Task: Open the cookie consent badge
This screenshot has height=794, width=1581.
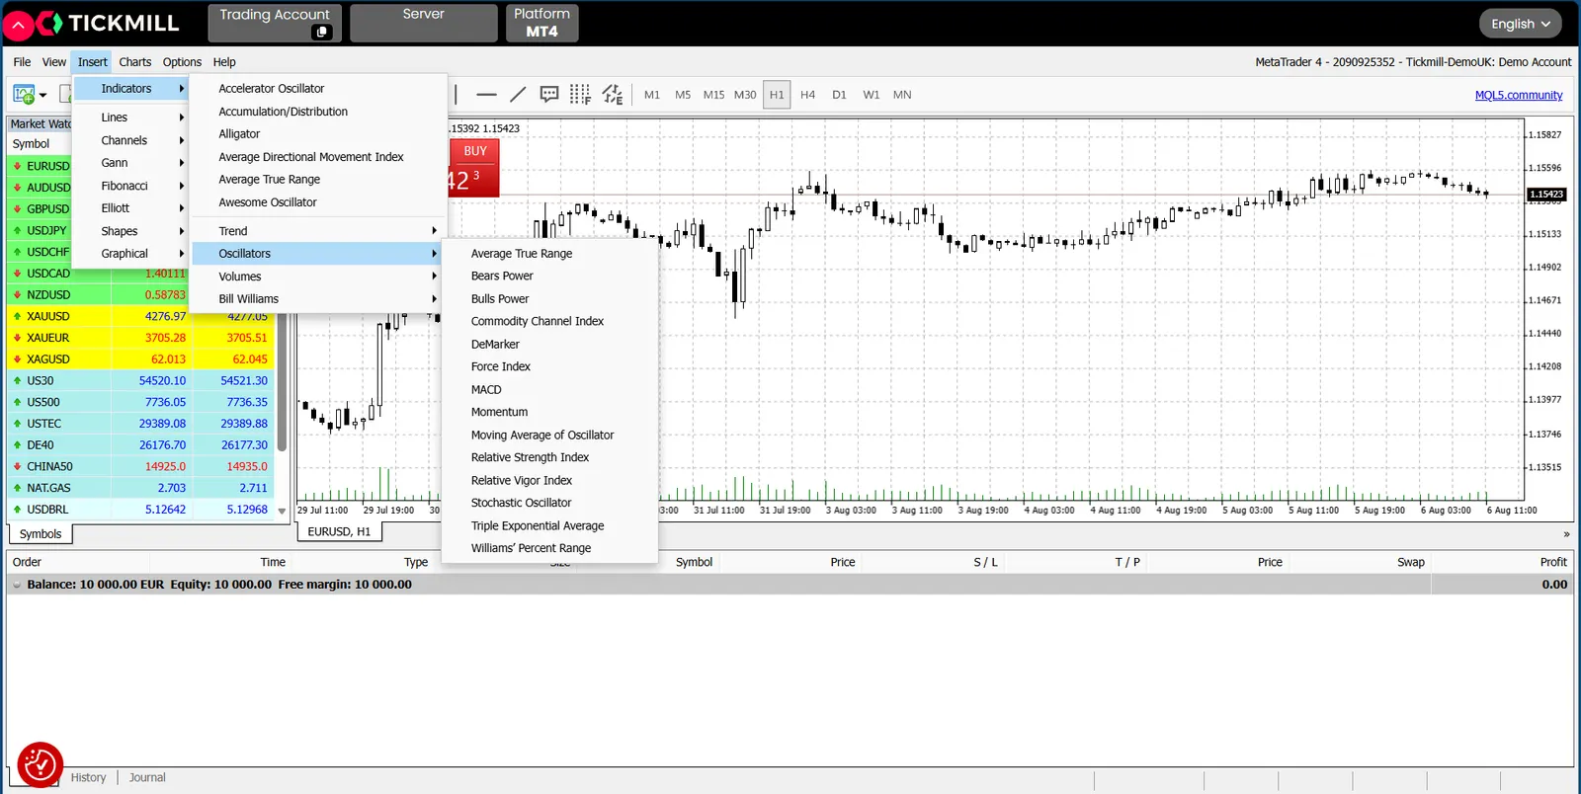Action: pyautogui.click(x=41, y=765)
